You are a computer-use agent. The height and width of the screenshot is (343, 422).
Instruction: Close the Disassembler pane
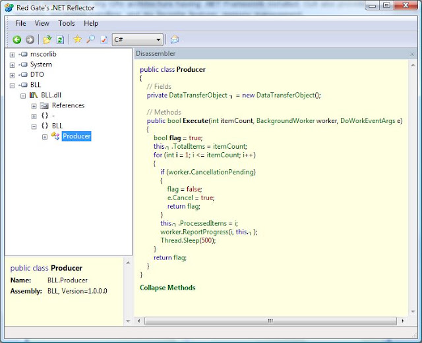[x=412, y=54]
